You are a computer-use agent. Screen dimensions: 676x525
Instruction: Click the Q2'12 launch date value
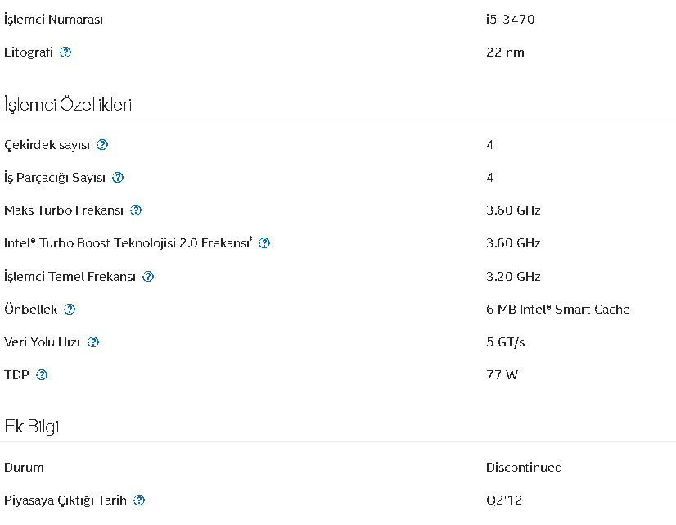[502, 500]
